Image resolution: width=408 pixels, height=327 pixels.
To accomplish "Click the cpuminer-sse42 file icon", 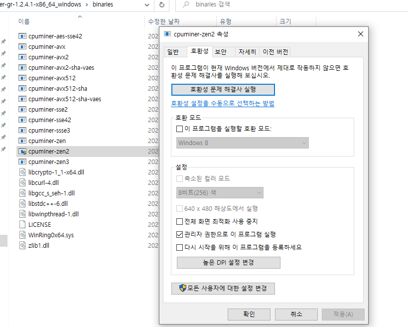I will tap(22, 120).
